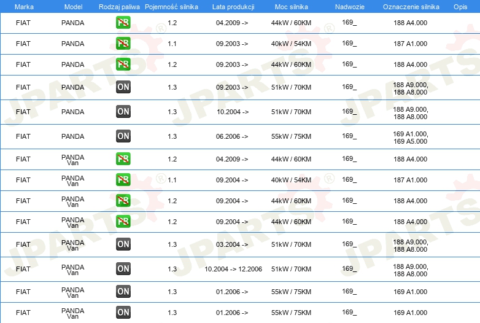Click '55kW / 75KM' in the PANDA 06.2006 row
This screenshot has height=323, width=480.
pyautogui.click(x=291, y=136)
